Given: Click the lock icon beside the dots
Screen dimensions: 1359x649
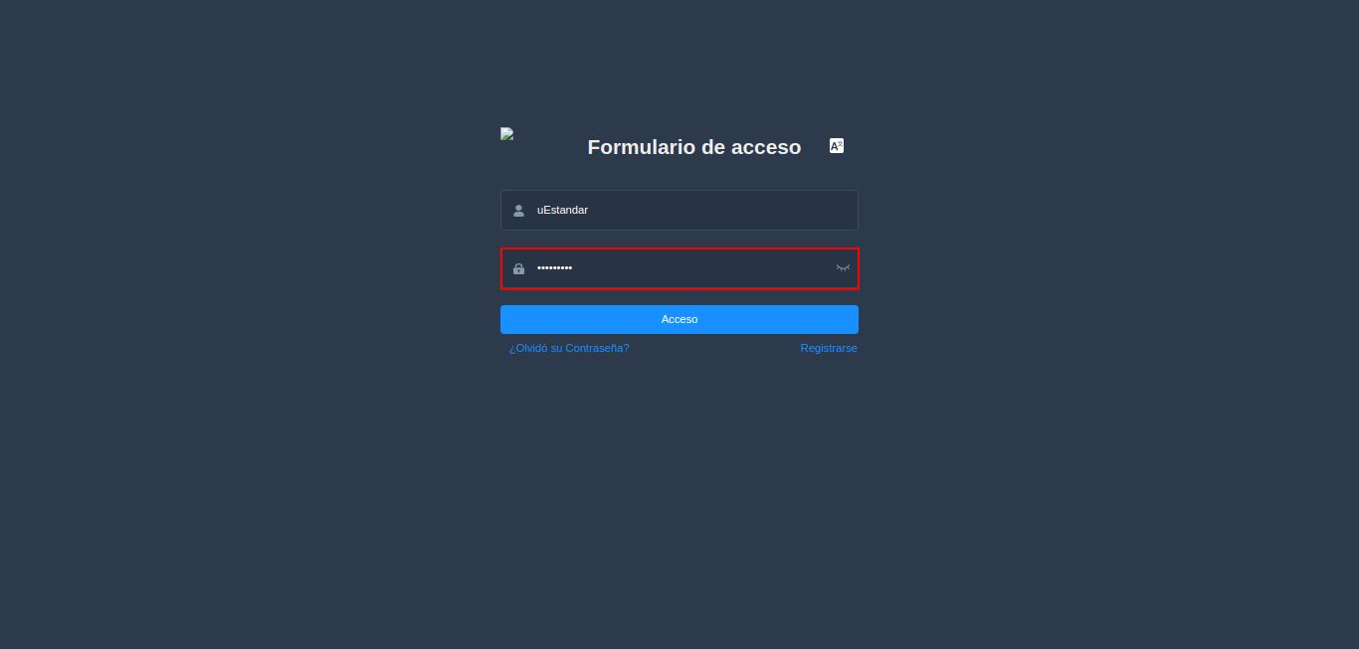Looking at the screenshot, I should 518,268.
